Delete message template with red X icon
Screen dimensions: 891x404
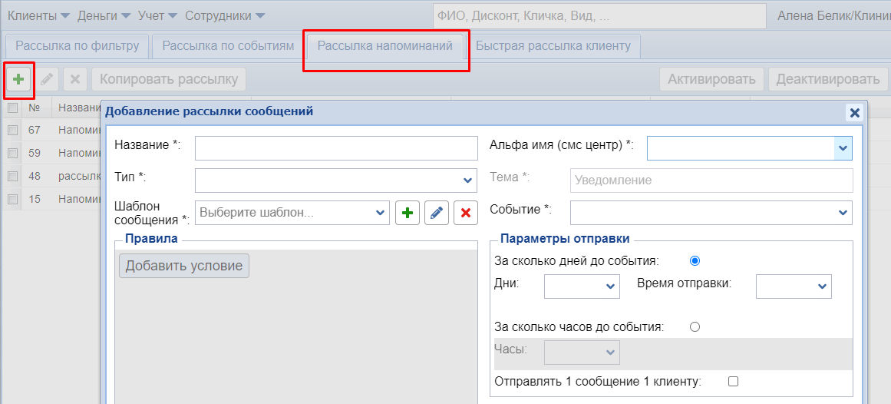[466, 213]
